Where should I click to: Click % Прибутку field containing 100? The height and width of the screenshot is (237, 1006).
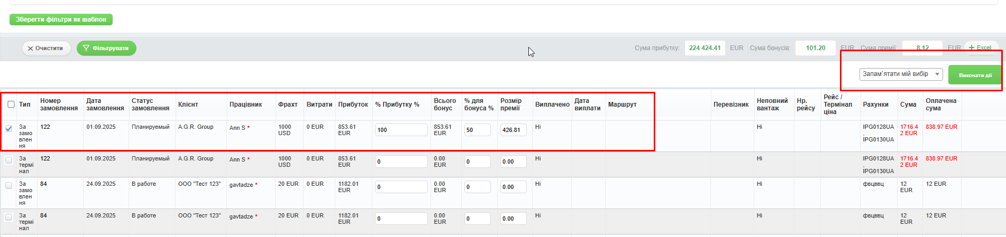[x=401, y=130]
